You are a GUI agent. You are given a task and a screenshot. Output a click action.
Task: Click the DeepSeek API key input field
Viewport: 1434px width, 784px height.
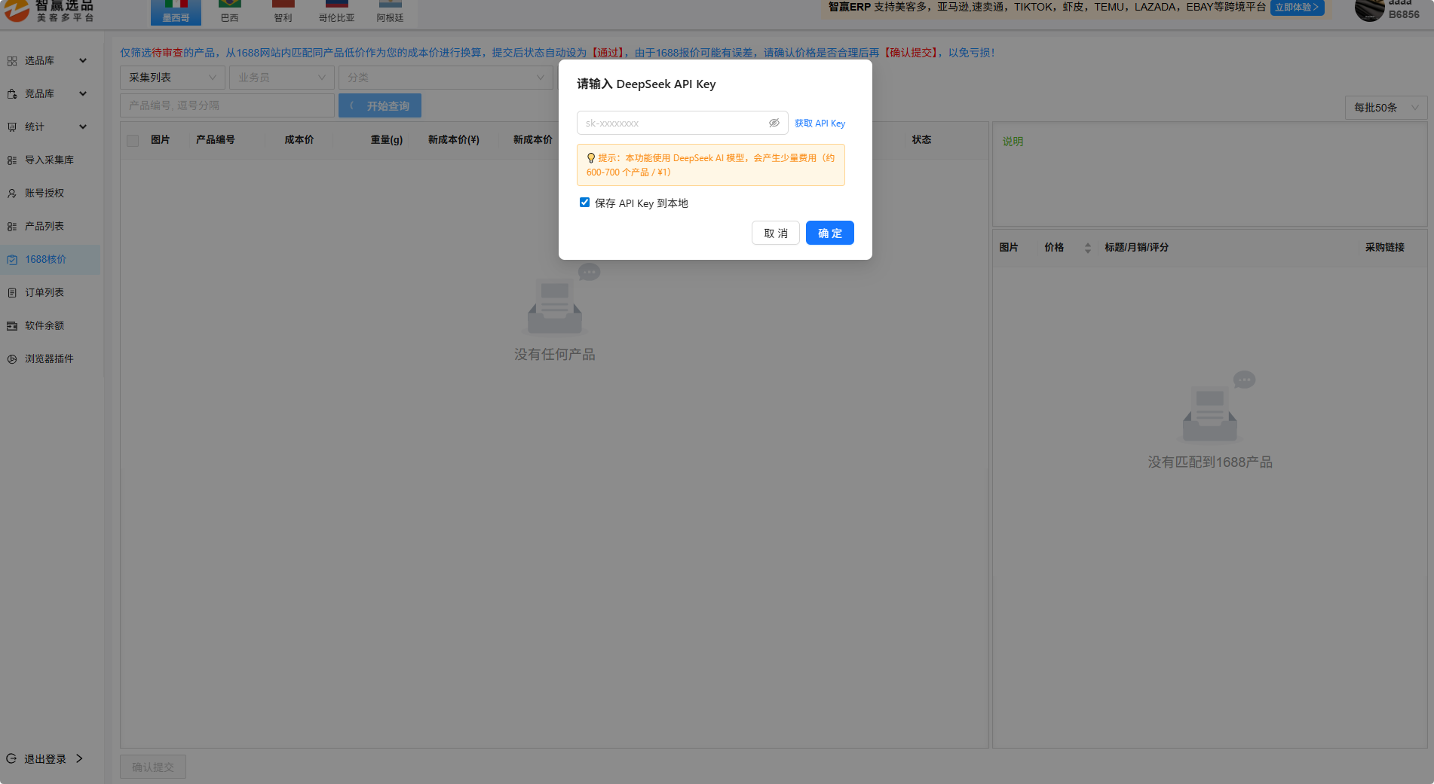coord(682,123)
